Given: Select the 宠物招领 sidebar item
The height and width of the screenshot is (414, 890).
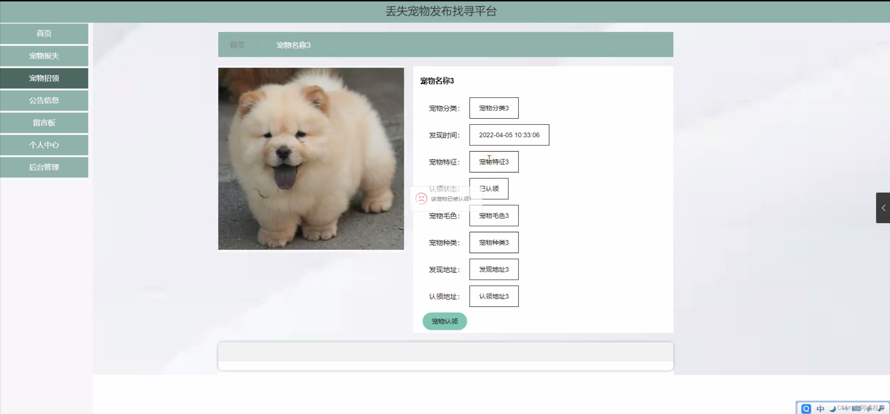Looking at the screenshot, I should coord(44,78).
